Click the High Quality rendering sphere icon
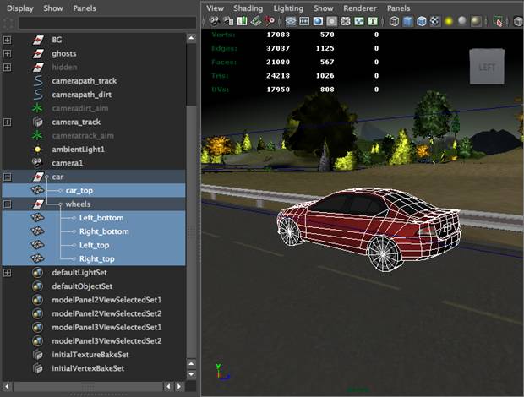Image resolution: width=524 pixels, height=397 pixels. (476, 21)
